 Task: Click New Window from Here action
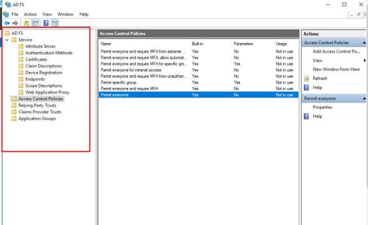(x=336, y=69)
